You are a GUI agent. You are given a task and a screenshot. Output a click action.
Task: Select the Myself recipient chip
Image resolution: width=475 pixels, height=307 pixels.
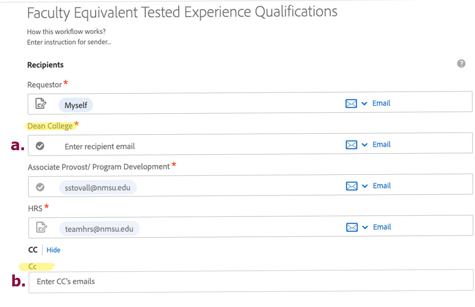tap(76, 105)
